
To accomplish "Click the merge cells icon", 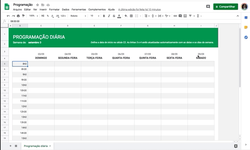I will pyautogui.click(x=136, y=16).
